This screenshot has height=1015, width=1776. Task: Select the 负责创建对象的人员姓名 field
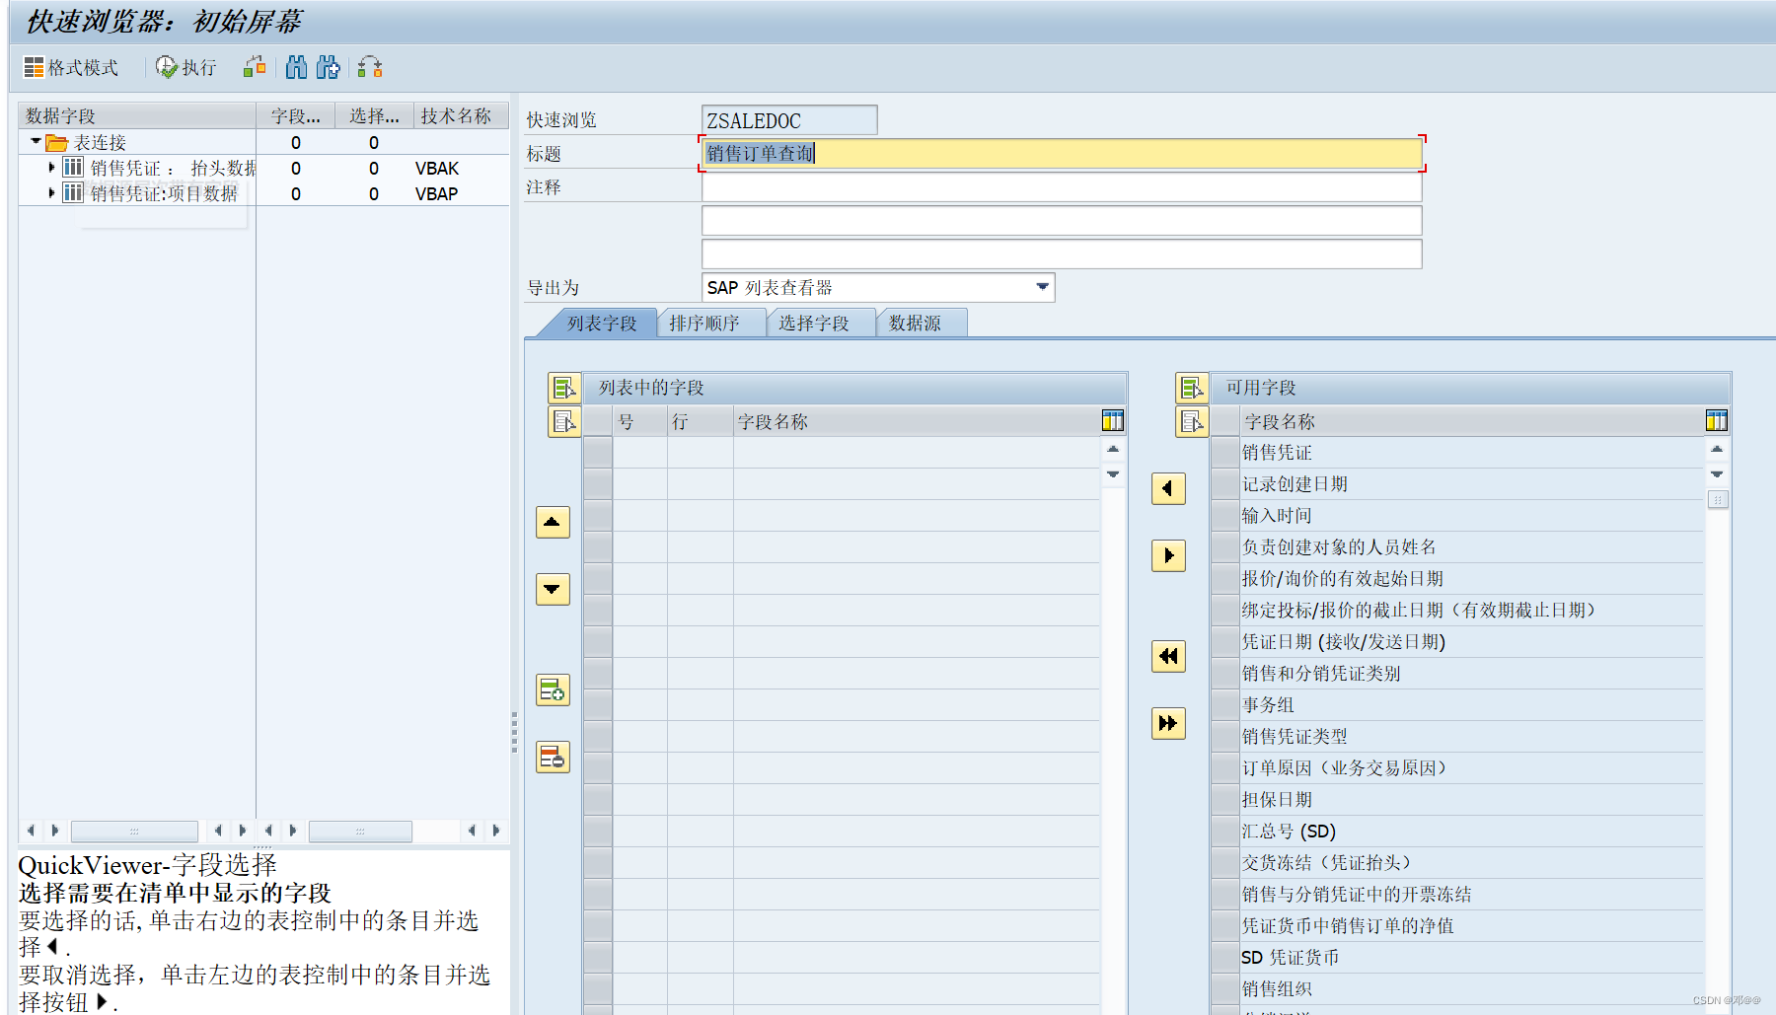tap(1470, 547)
